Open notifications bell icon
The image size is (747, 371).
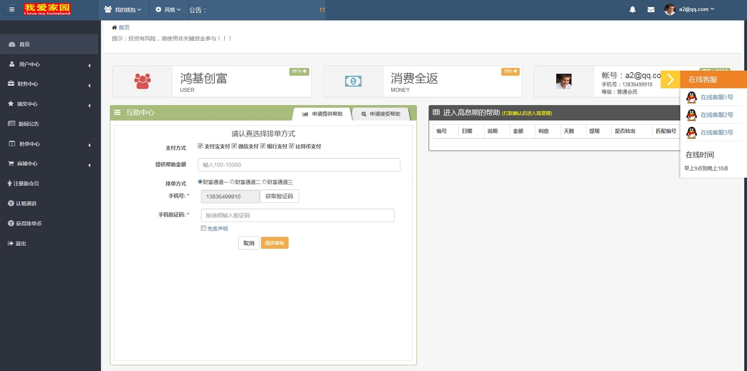(x=633, y=9)
